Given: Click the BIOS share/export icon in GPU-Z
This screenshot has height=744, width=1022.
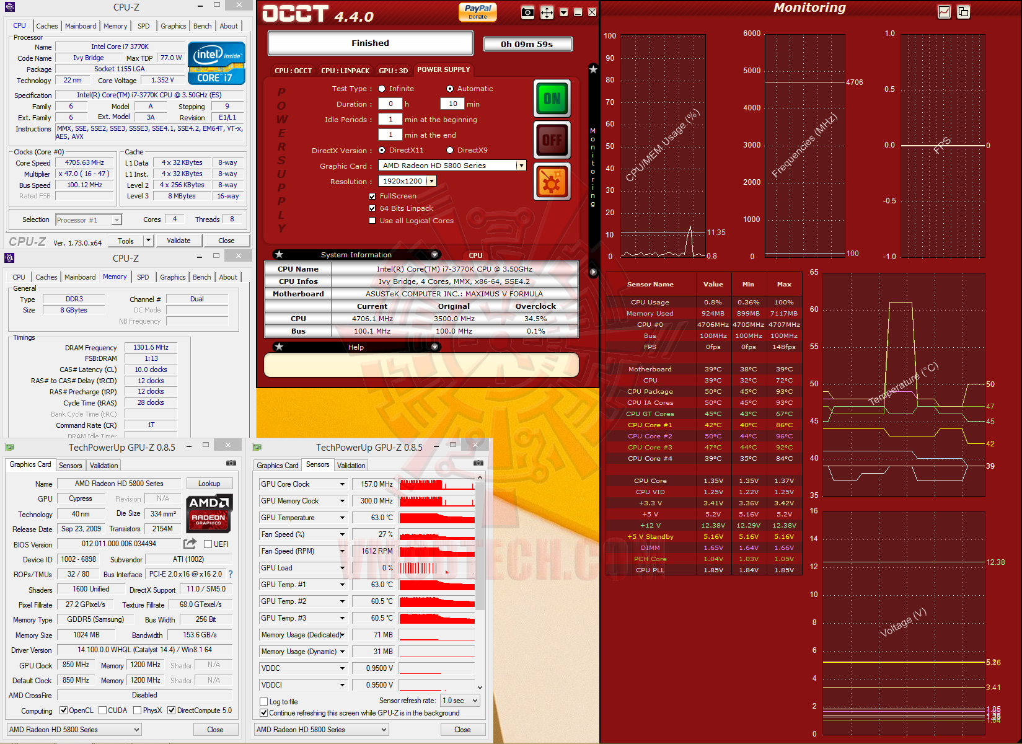Looking at the screenshot, I should 190,544.
